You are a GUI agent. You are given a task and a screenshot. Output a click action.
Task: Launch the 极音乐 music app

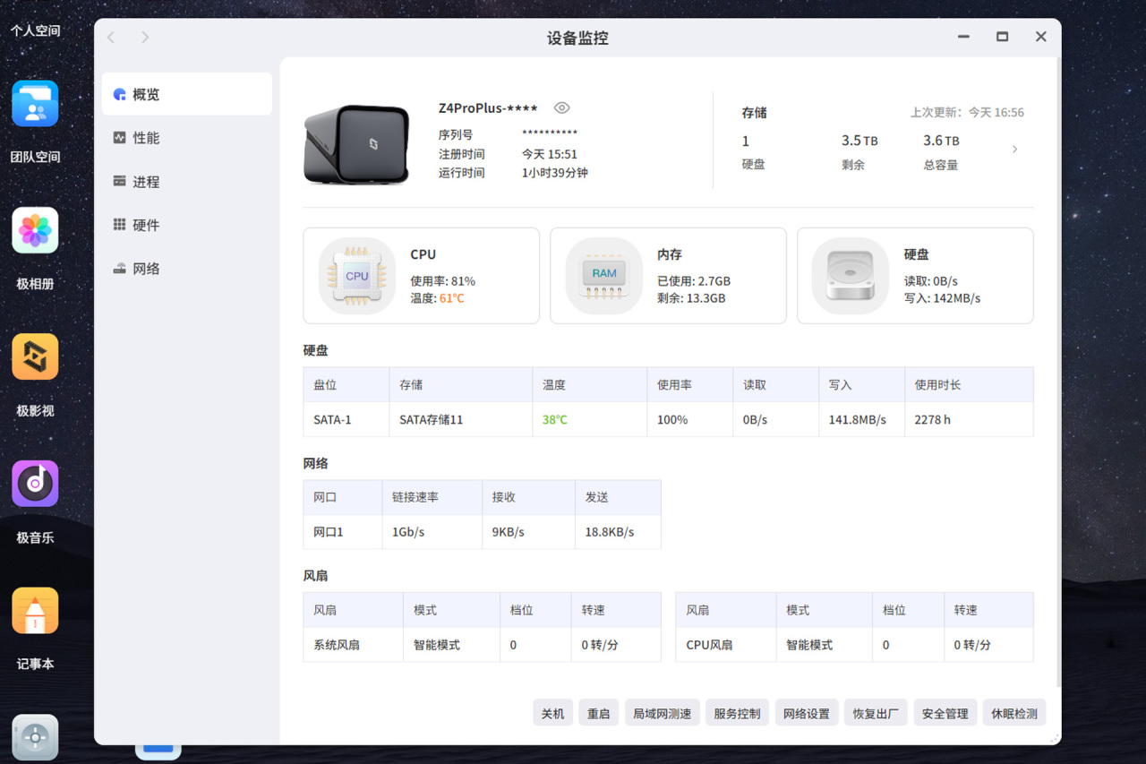[x=35, y=484]
